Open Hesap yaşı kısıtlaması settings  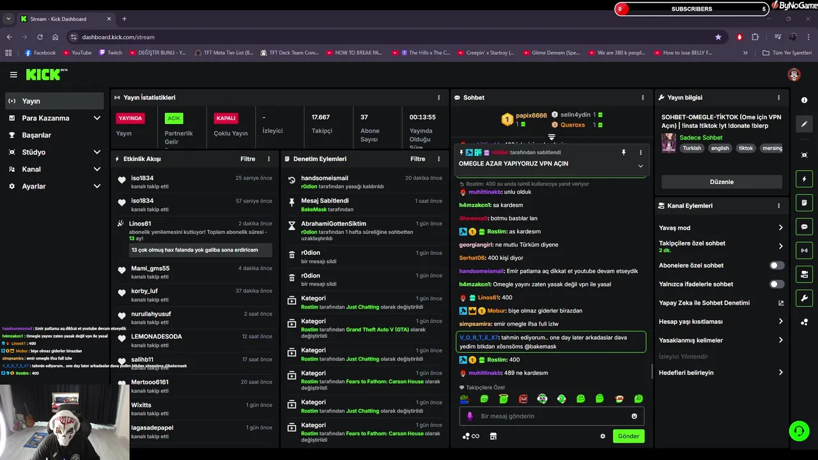click(x=721, y=321)
